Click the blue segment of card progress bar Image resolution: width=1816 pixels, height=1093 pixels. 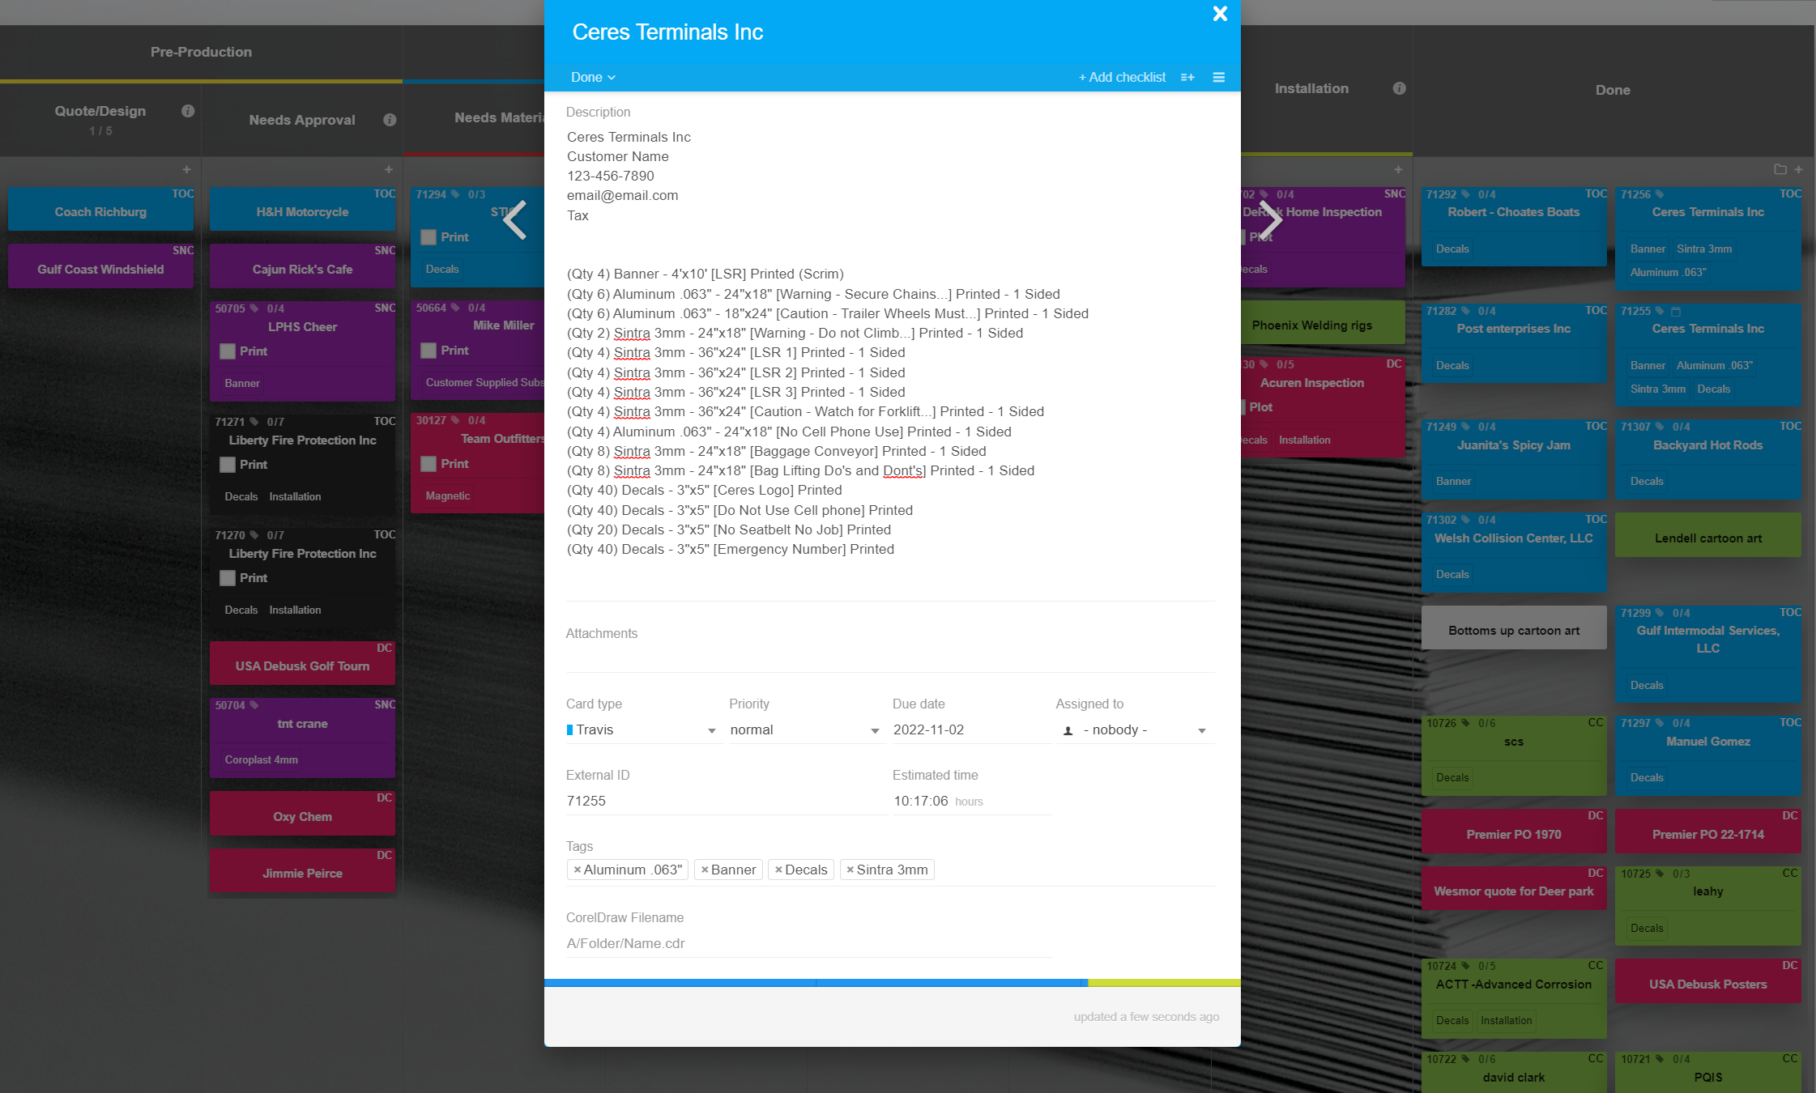point(815,983)
